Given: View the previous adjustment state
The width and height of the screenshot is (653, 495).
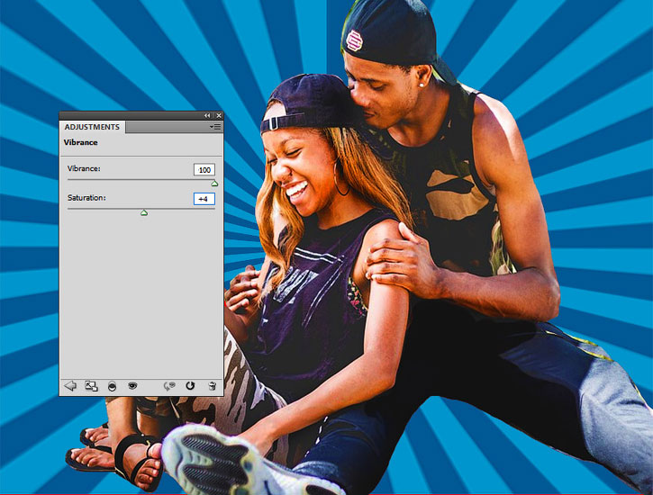Looking at the screenshot, I should 169,386.
